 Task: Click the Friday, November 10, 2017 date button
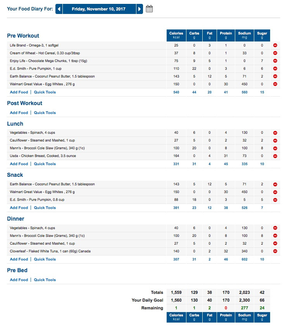[x=99, y=9]
